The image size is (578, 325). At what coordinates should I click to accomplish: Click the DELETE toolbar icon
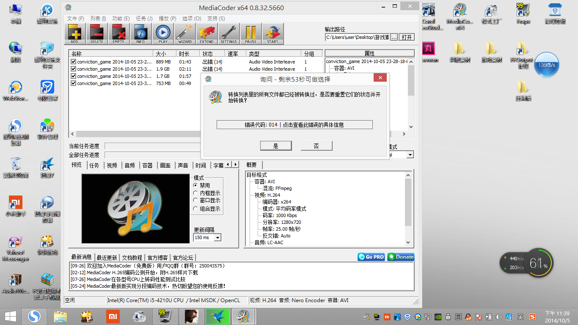click(96, 34)
